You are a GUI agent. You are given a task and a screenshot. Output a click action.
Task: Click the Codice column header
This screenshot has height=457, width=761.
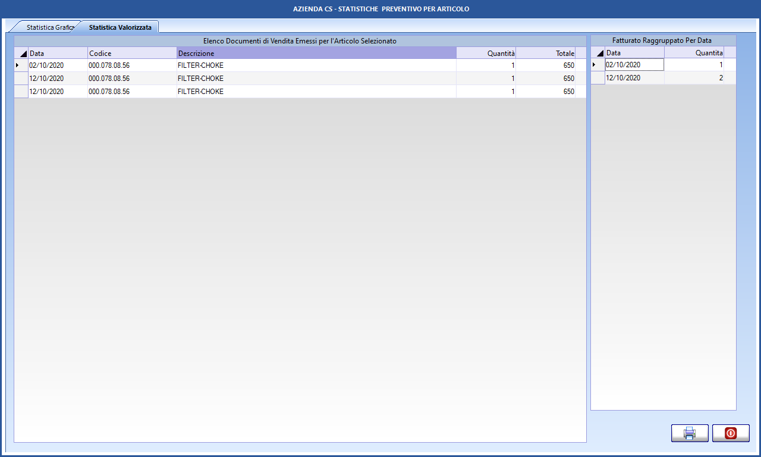(132, 53)
